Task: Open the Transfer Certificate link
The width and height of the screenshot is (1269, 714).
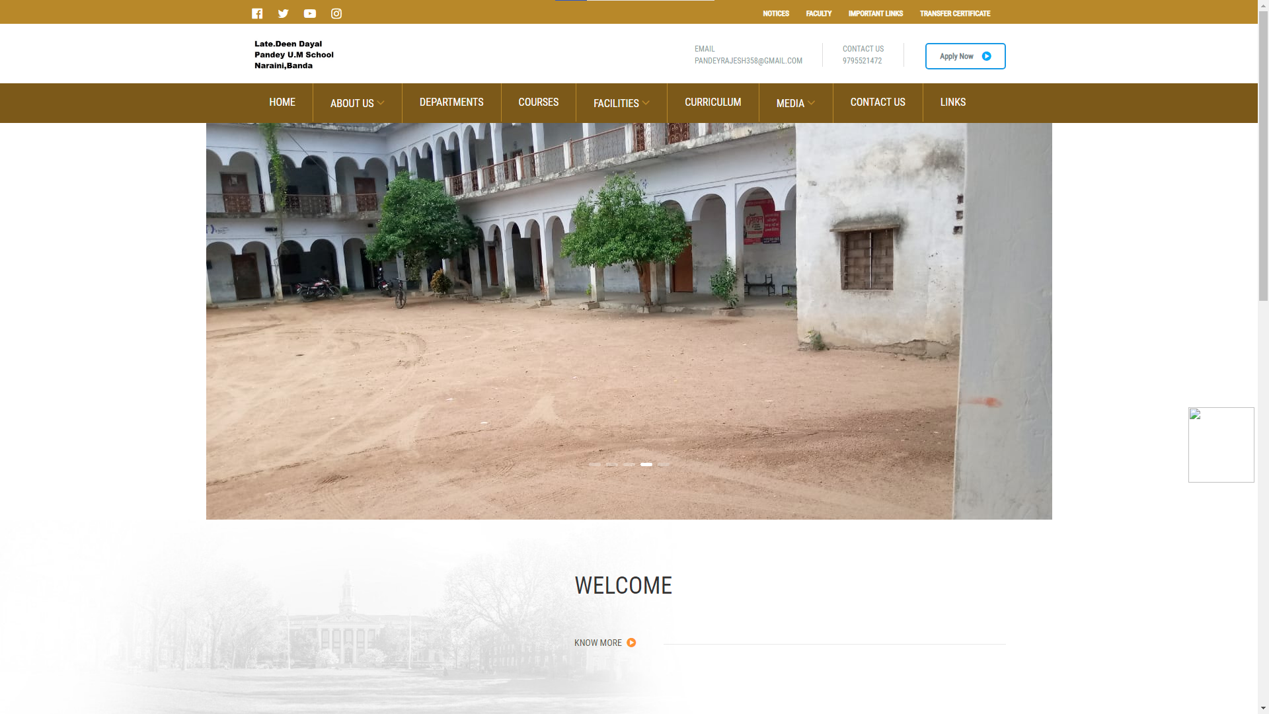Action: (954, 13)
